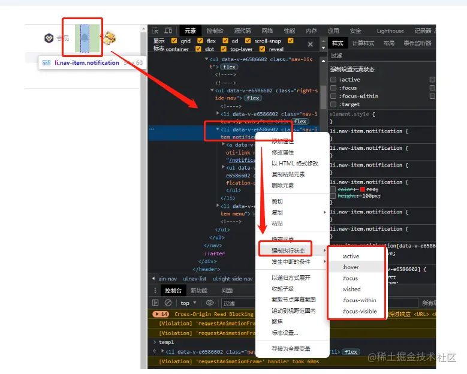Open the top context dropdown in console

[x=188, y=303]
